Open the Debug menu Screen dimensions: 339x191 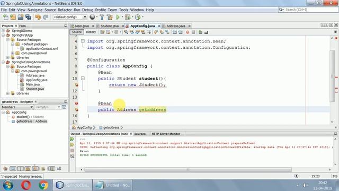(x=87, y=10)
